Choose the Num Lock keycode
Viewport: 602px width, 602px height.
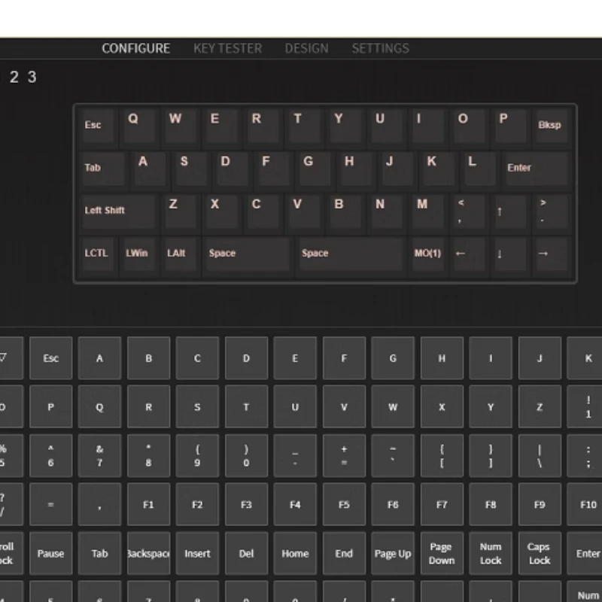point(491,554)
